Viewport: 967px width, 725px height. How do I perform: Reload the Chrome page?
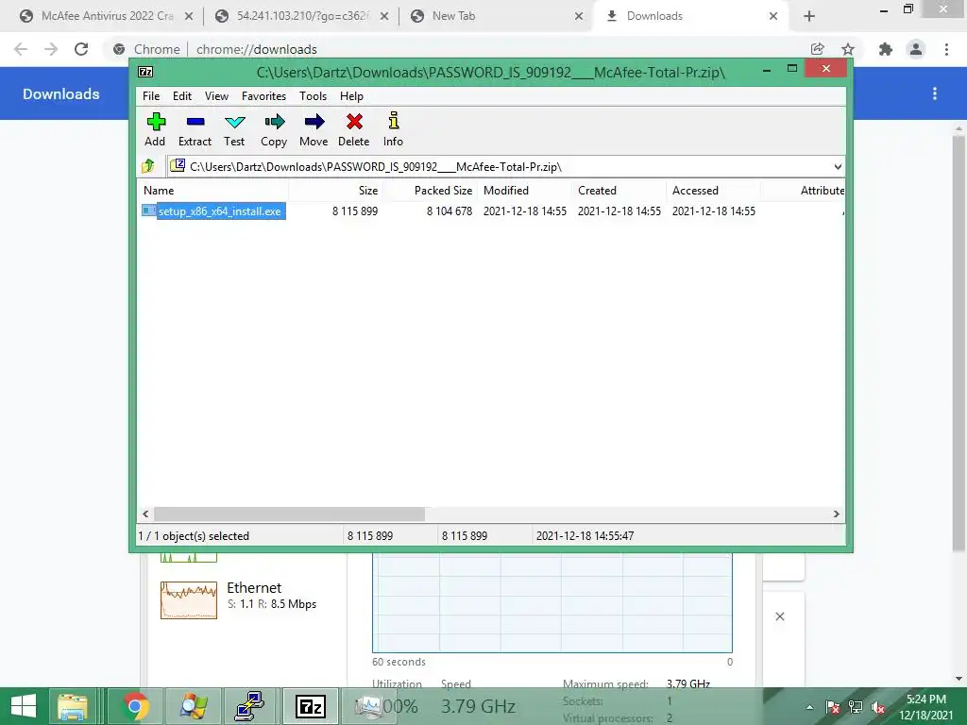81,49
